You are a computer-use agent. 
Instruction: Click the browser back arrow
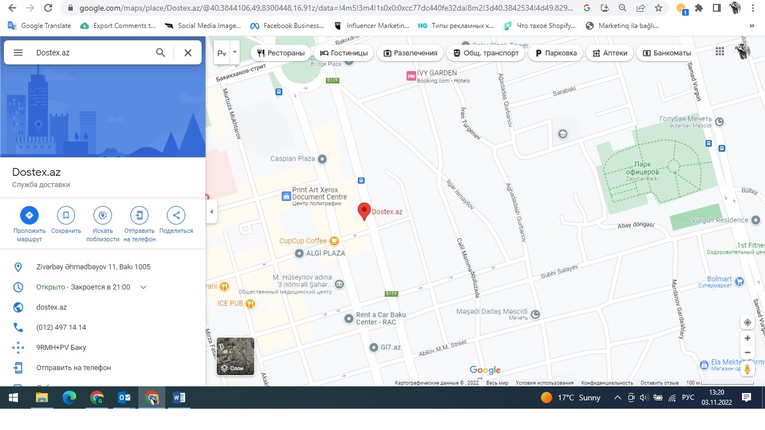(x=12, y=8)
